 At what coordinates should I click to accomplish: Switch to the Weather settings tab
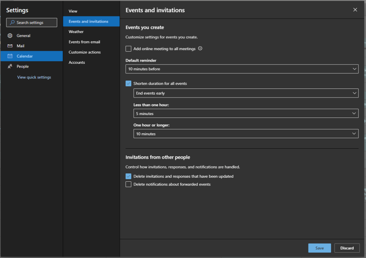(76, 32)
